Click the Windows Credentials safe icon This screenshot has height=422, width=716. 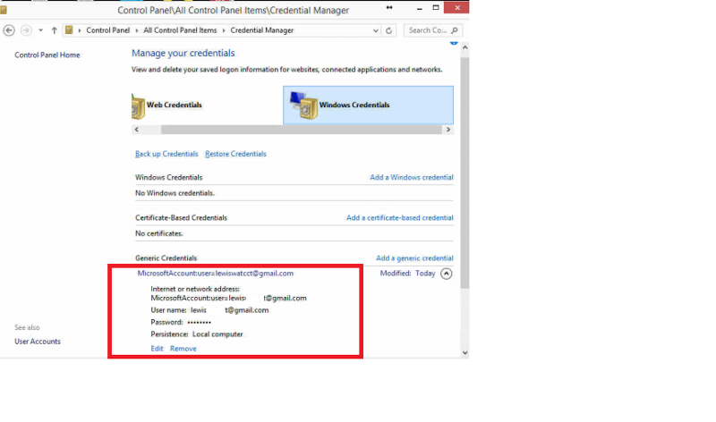[304, 105]
